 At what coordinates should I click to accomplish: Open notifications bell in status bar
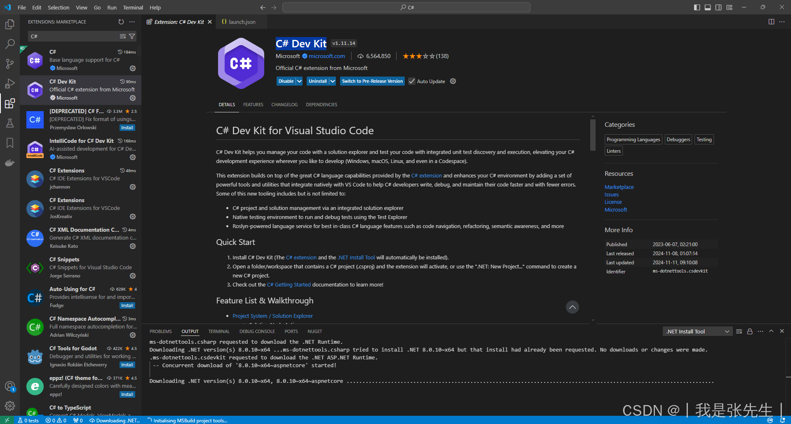pyautogui.click(x=783, y=420)
